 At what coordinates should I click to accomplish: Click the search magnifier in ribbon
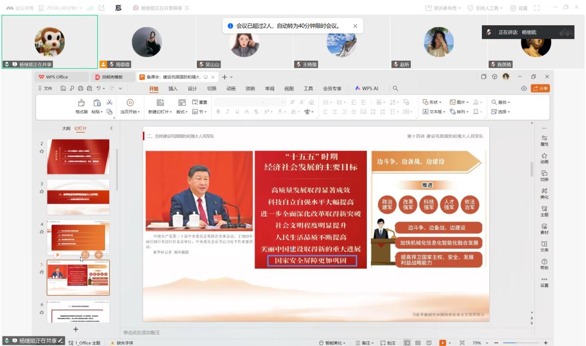tap(395, 89)
